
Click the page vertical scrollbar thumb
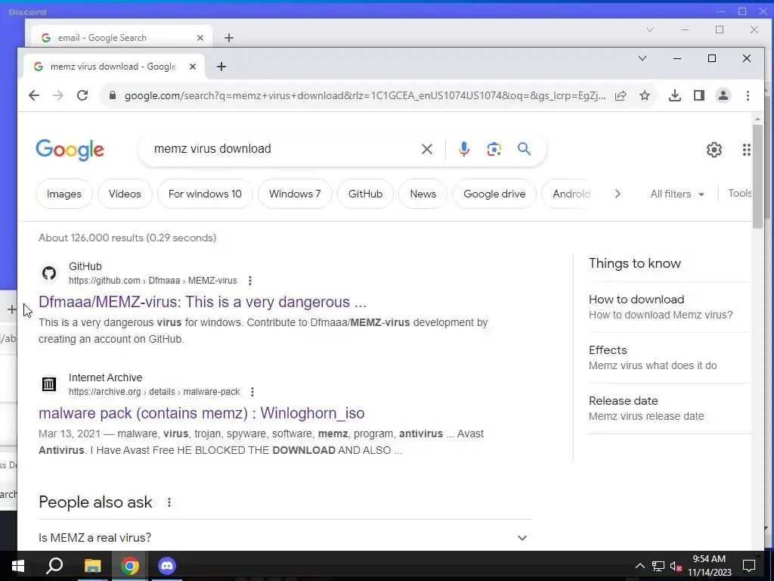[757, 176]
